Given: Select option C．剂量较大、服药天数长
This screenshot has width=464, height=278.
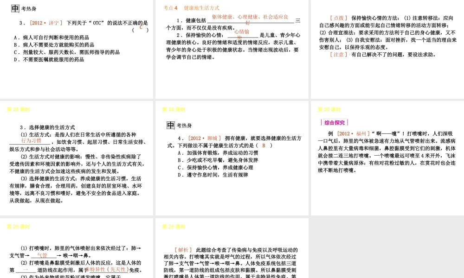Looking at the screenshot, I should pyautogui.click(x=66, y=52).
